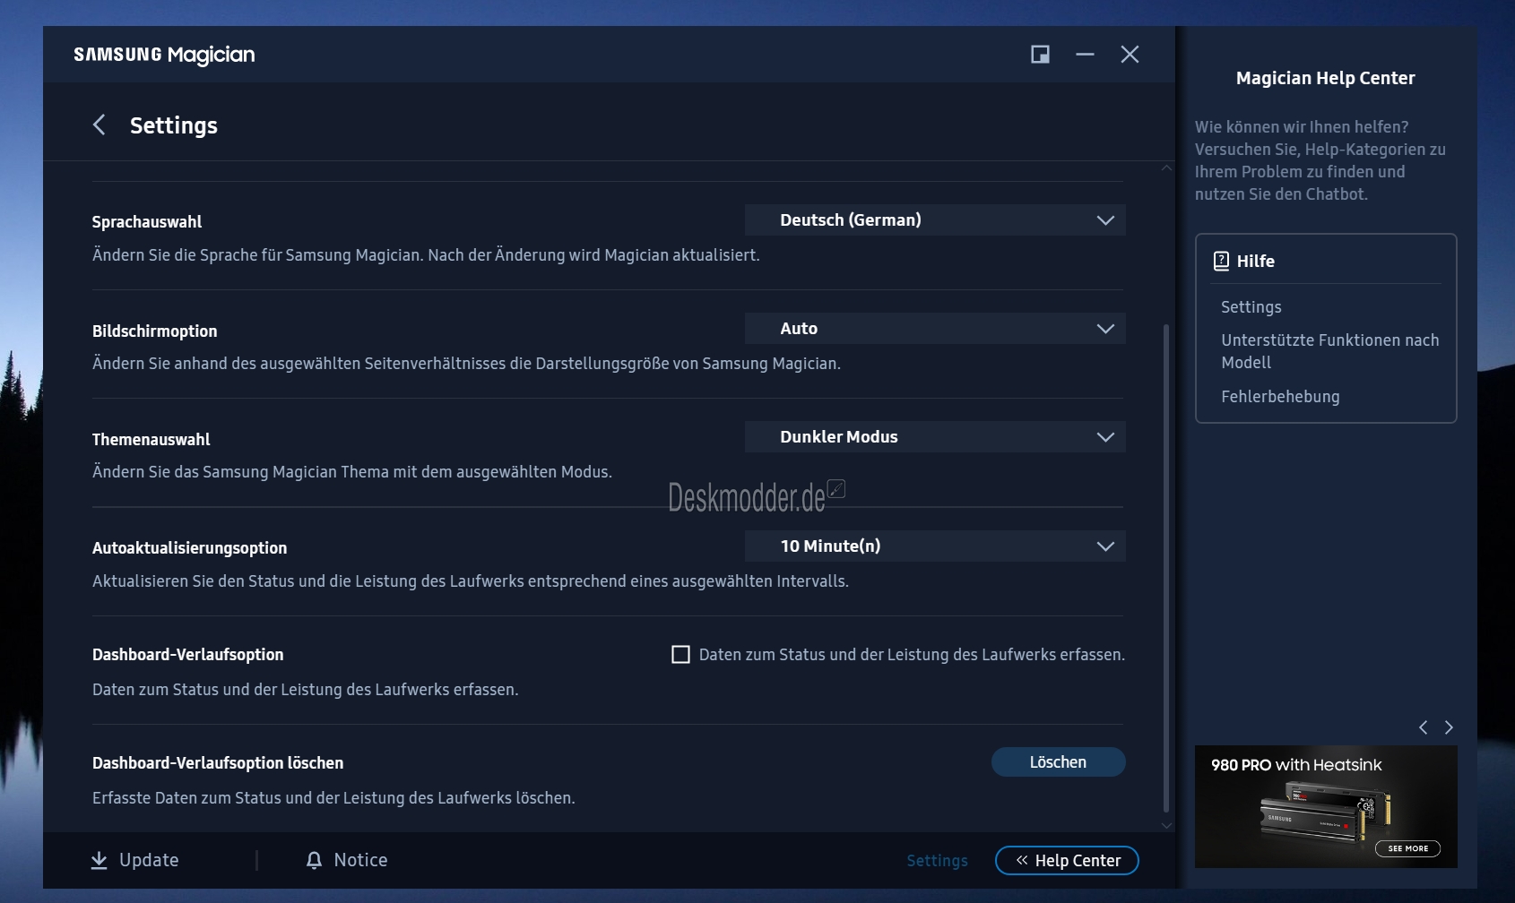Click the Magician Help Center title
The width and height of the screenshot is (1515, 903).
tap(1325, 78)
